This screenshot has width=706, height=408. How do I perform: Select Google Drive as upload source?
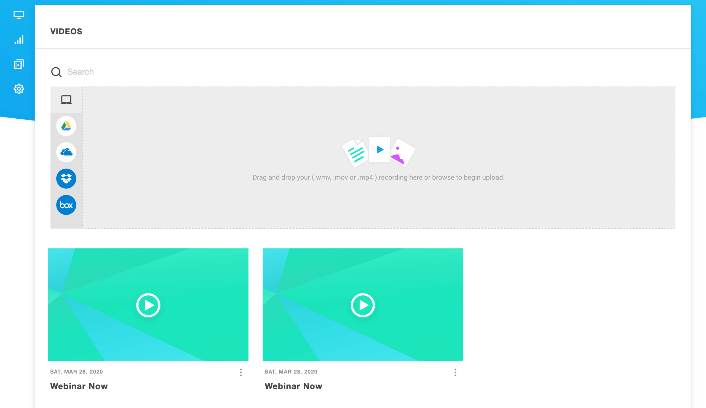point(66,126)
